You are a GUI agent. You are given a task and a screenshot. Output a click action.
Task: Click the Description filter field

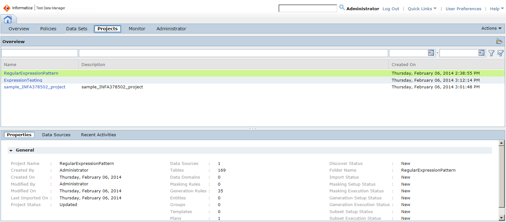pyautogui.click(x=234, y=53)
